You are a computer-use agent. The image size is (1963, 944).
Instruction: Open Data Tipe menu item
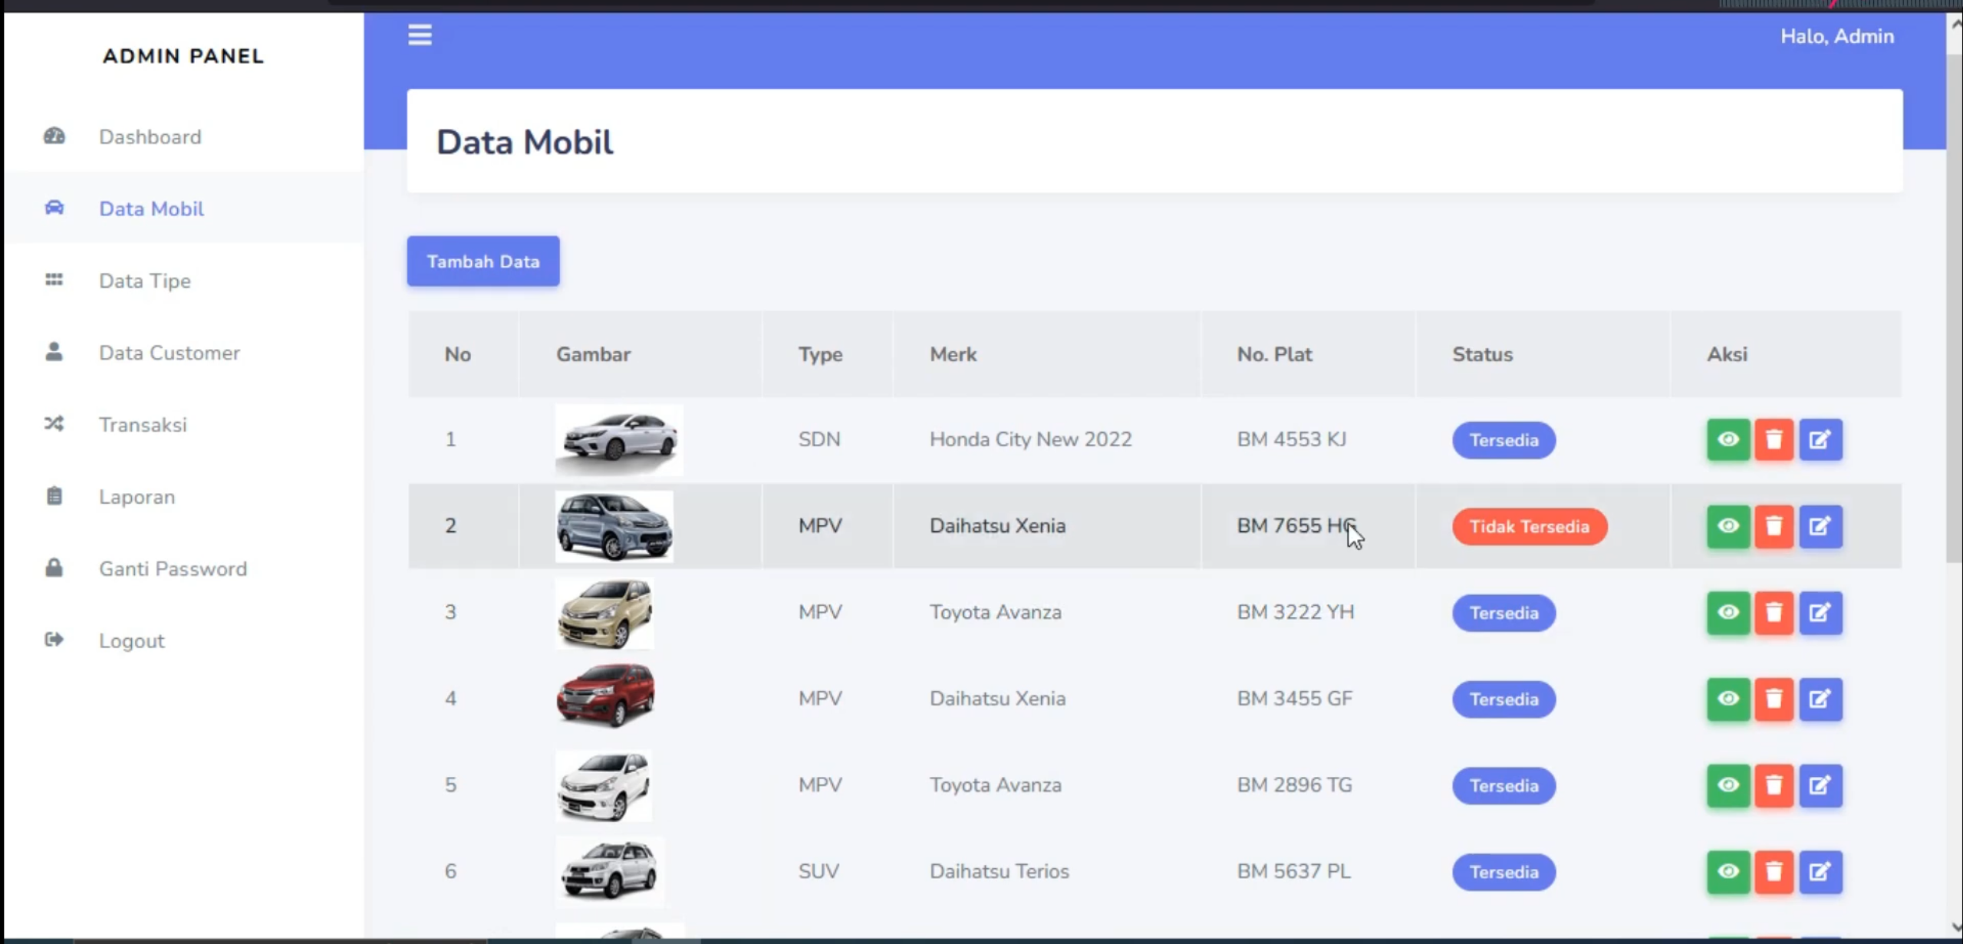(184, 281)
